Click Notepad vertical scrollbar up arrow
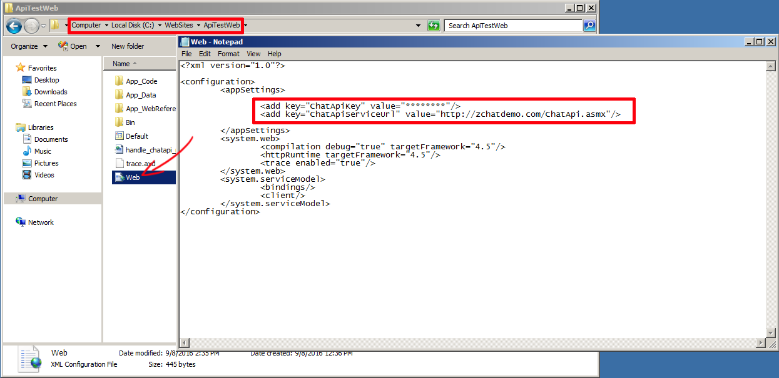This screenshot has height=378, width=779. (771, 65)
